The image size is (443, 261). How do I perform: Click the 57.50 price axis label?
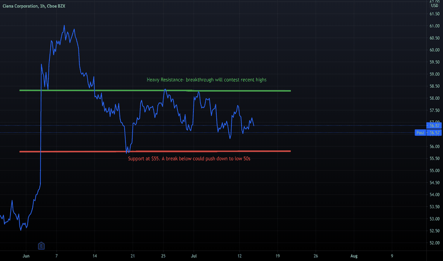tap(434, 110)
